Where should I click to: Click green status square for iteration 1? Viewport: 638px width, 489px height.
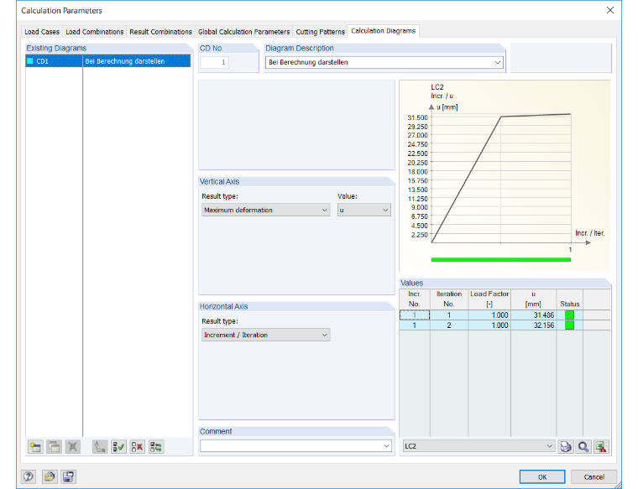tap(569, 315)
